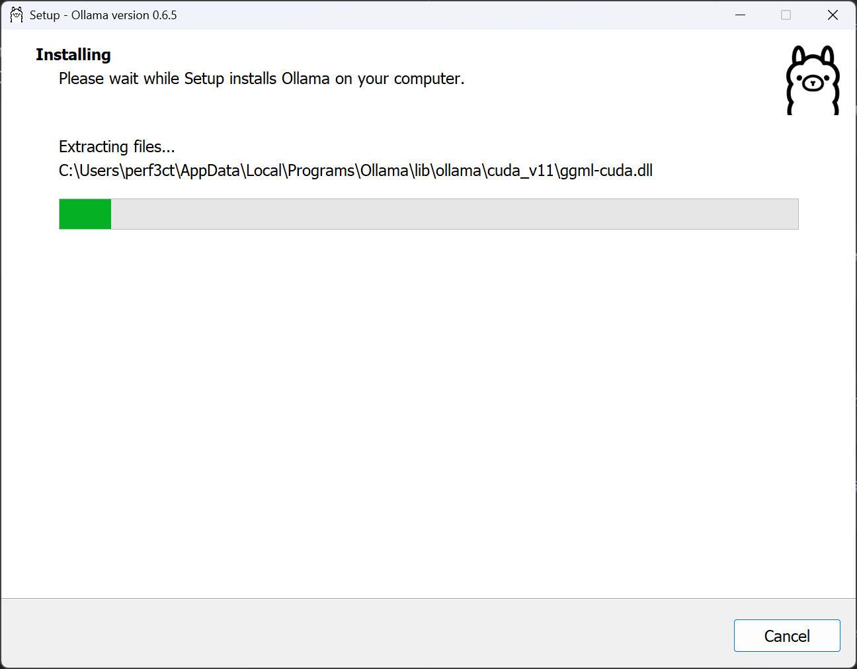This screenshot has height=669, width=857.
Task: Click the 'perf3ct' username in the path
Action: click(149, 171)
